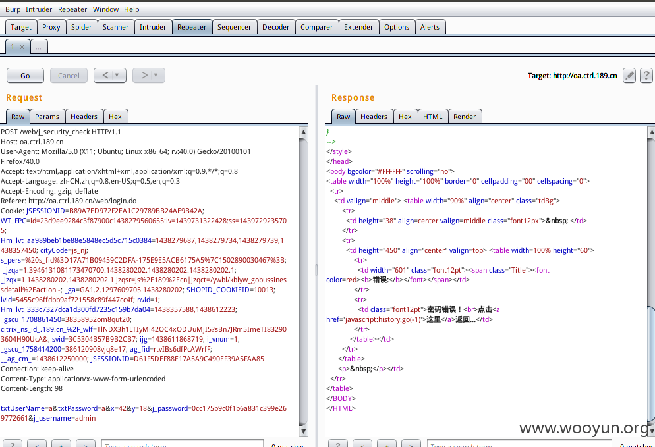655x447 pixels.
Task: Click the javascript:history.go(-1) href text
Action: pyautogui.click(x=384, y=319)
